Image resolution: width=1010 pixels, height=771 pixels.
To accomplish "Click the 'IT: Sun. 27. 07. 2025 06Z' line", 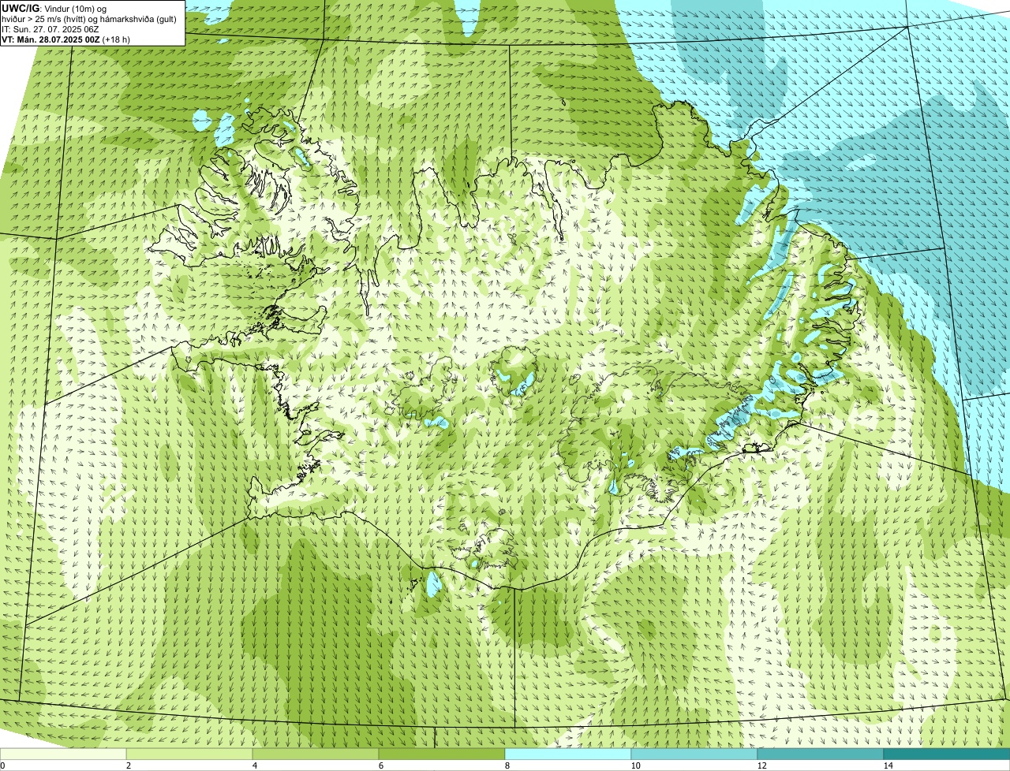I will 50,29.
